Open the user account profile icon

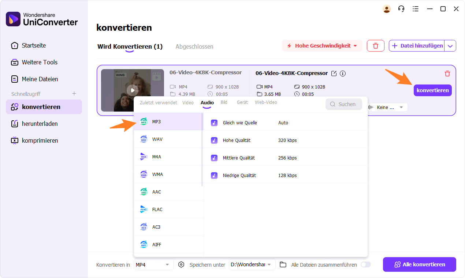point(387,9)
